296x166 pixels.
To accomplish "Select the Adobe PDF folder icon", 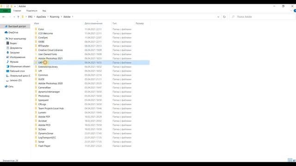I will 36,117.
